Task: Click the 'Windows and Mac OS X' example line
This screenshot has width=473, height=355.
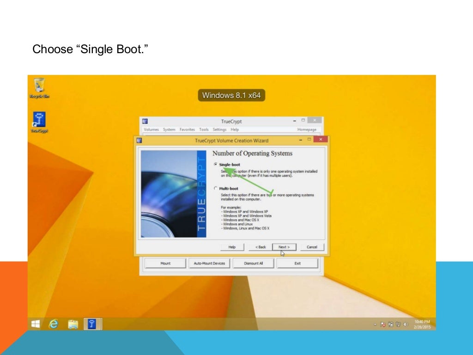Action: pyautogui.click(x=240, y=220)
